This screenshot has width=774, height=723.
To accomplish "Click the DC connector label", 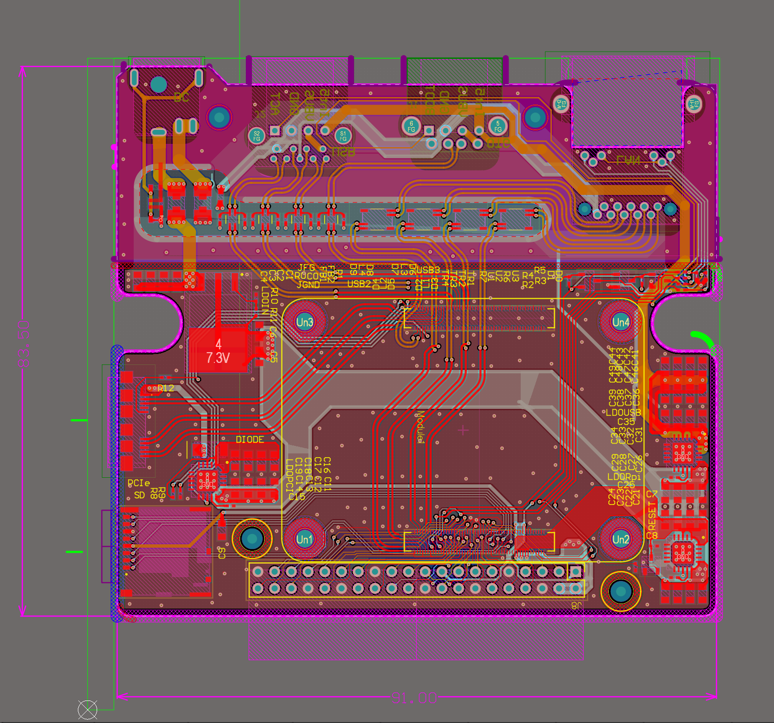I will tap(181, 98).
